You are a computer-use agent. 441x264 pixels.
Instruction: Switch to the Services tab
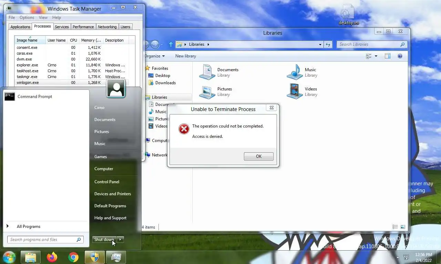62,27
